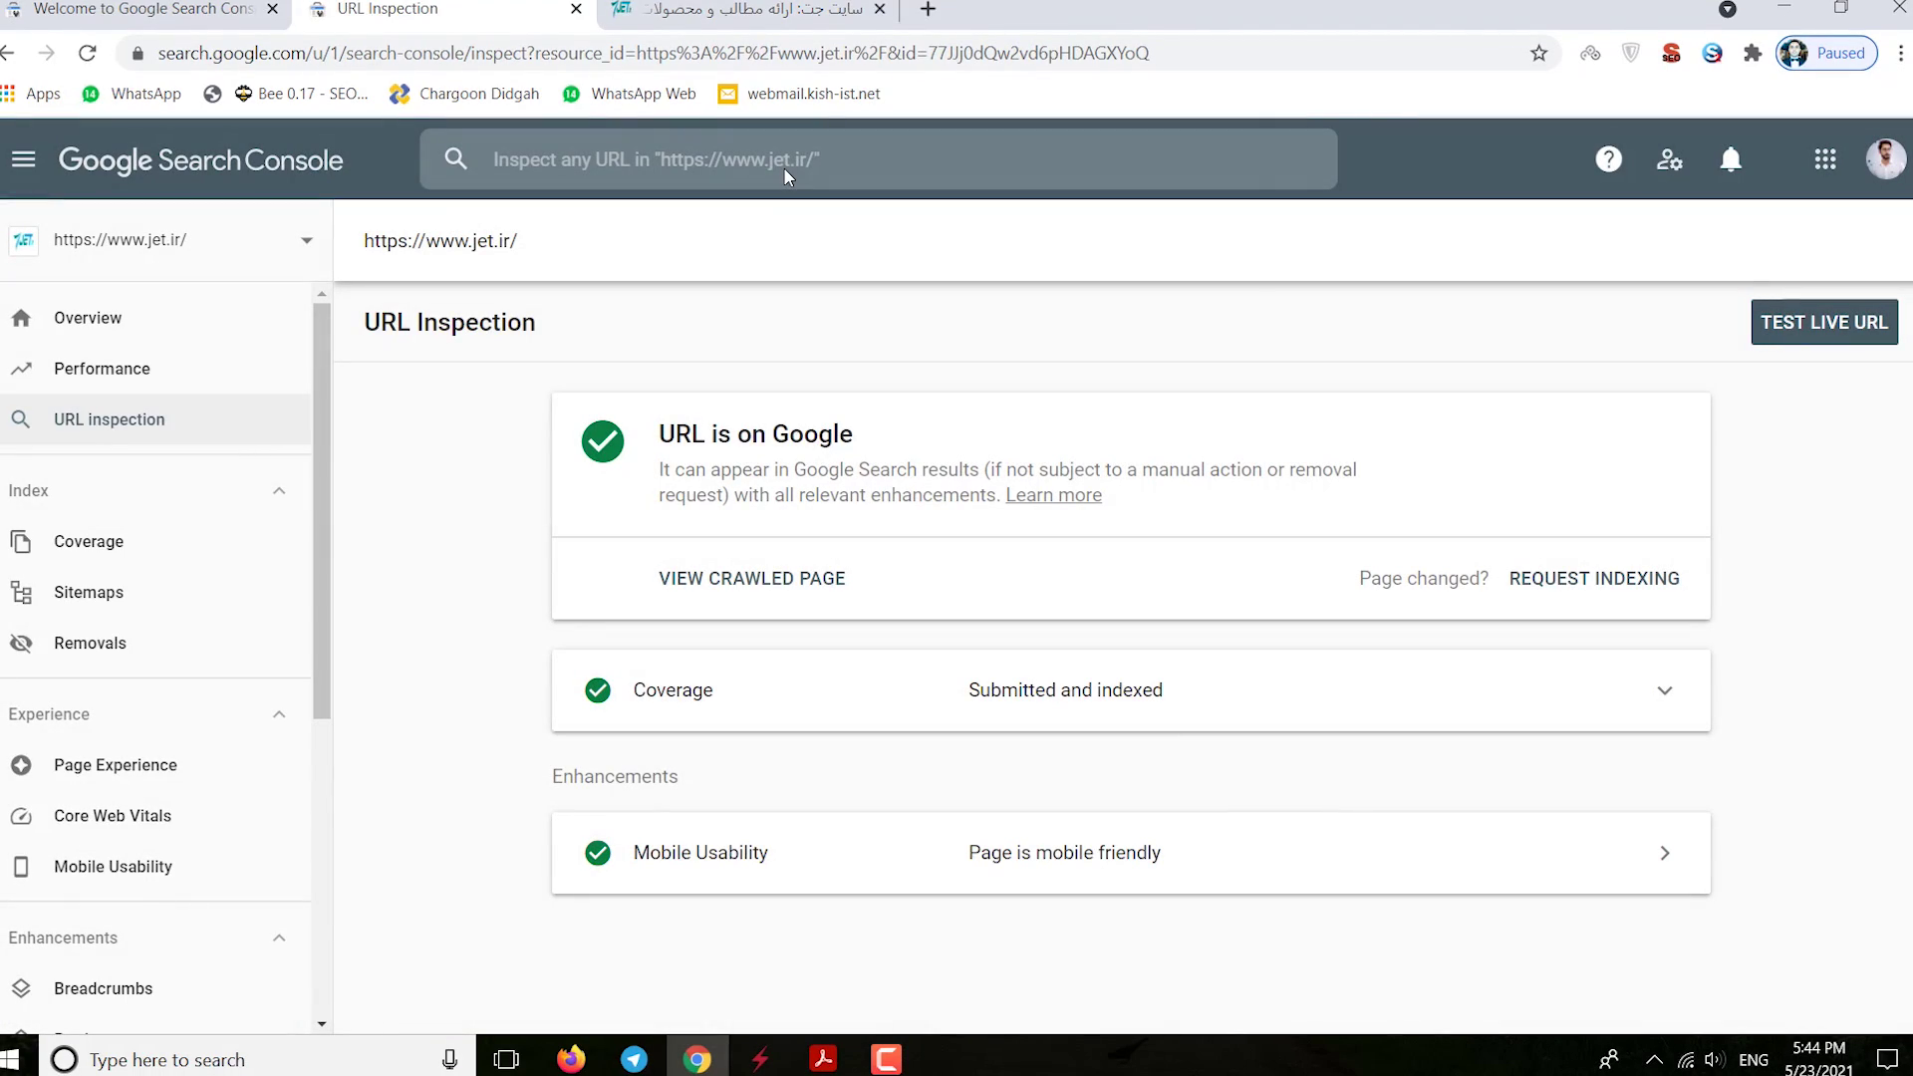This screenshot has width=1913, height=1076.
Task: Launch Firefox from the taskbar
Action: tap(571, 1059)
